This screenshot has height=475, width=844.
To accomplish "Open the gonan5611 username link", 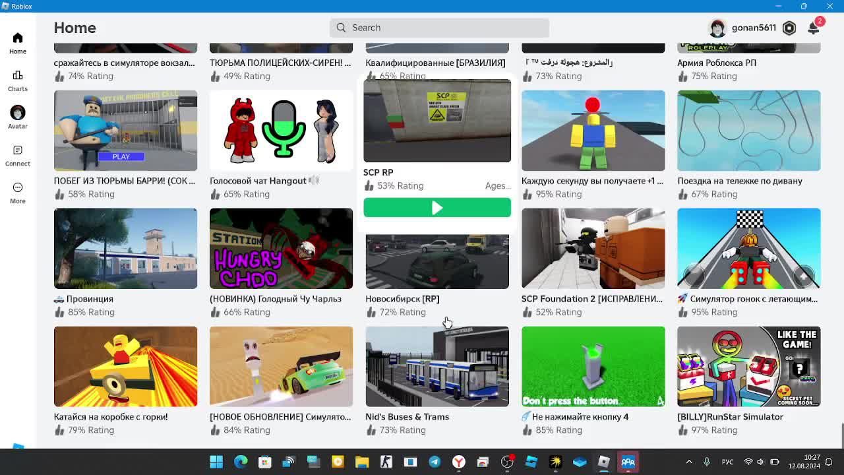I will (x=754, y=28).
